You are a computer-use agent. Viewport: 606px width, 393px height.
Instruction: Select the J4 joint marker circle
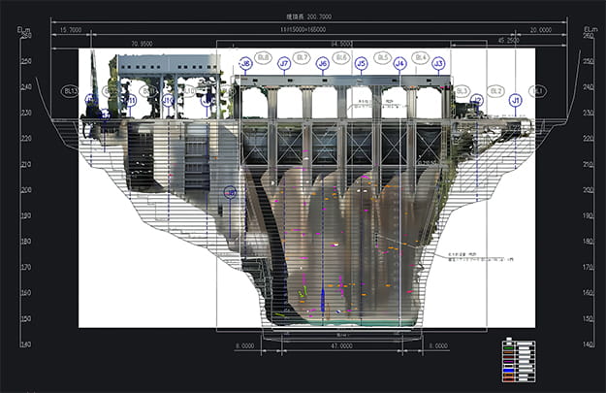pos(399,63)
